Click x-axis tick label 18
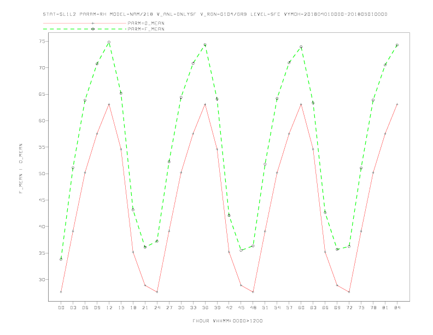 click(133, 308)
